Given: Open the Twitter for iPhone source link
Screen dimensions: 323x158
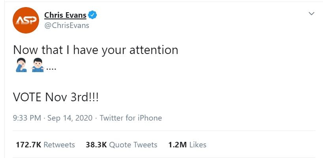Looking at the screenshot, I should (x=131, y=118).
